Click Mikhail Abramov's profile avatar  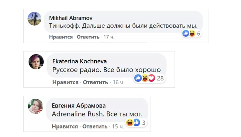click(34, 19)
